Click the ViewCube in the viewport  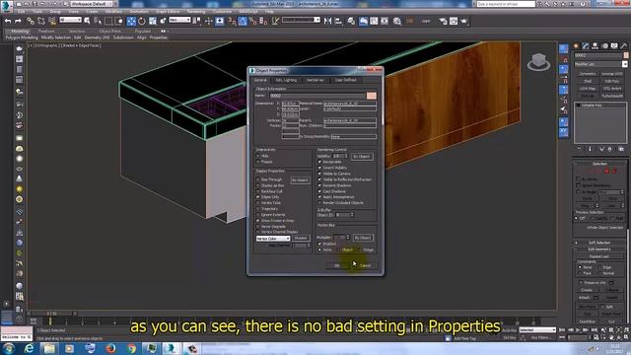(538, 62)
